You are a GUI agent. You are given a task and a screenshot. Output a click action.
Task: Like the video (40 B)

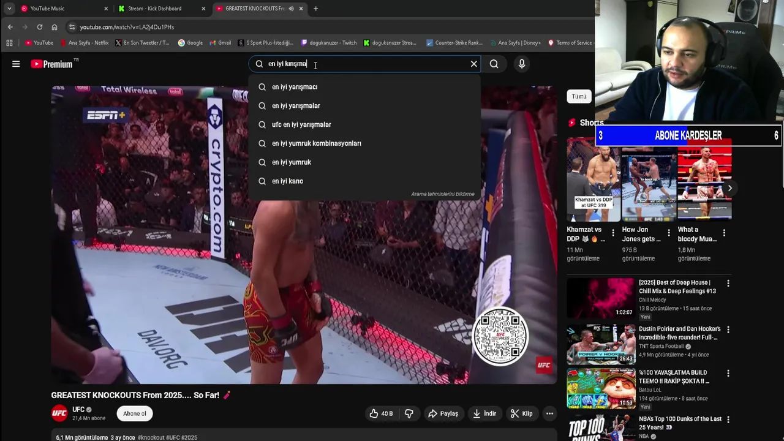(x=380, y=413)
